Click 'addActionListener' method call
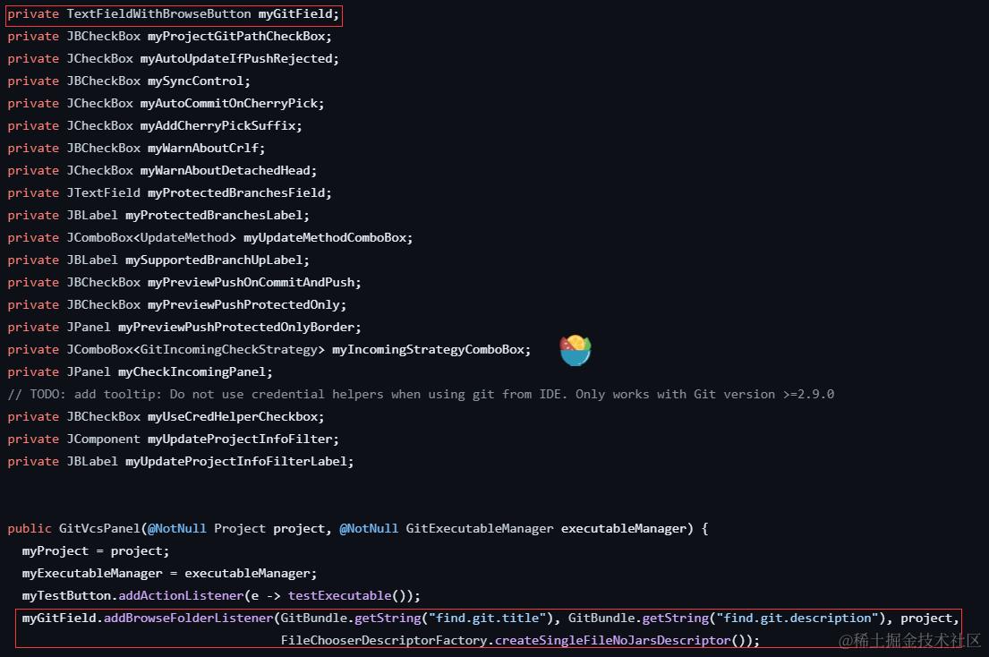 (181, 596)
